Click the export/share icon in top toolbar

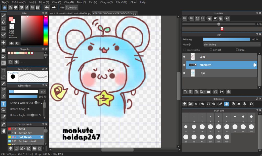pyautogui.click(x=10, y=7)
